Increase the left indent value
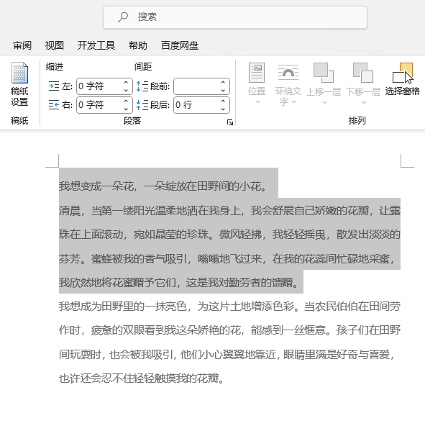The height and width of the screenshot is (431, 425). pos(126,83)
